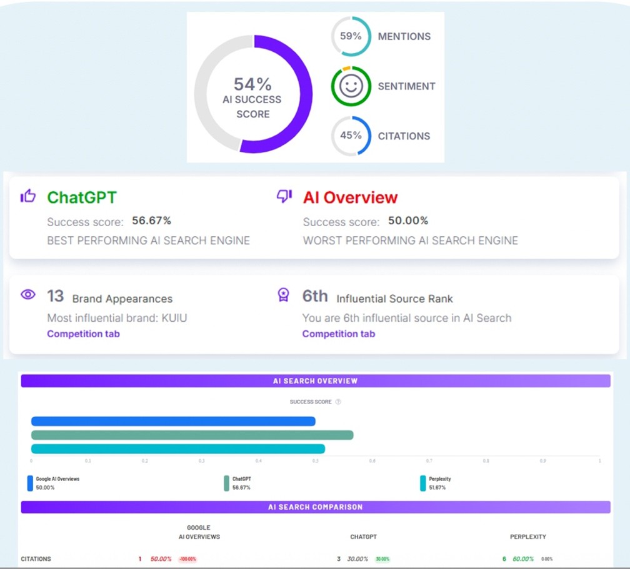Viewport: 630px width, 569px height.
Task: Click the red AI Overview heading
Action: 350,197
